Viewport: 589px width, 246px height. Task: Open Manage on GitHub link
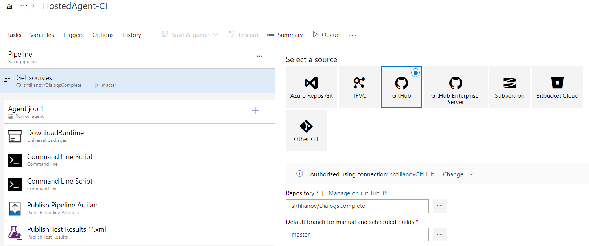pyautogui.click(x=358, y=193)
